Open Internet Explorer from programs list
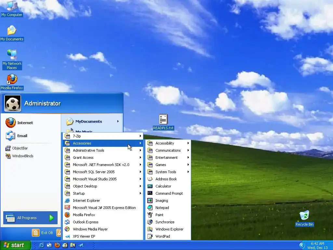The height and width of the screenshot is (250, 333). (x=103, y=201)
